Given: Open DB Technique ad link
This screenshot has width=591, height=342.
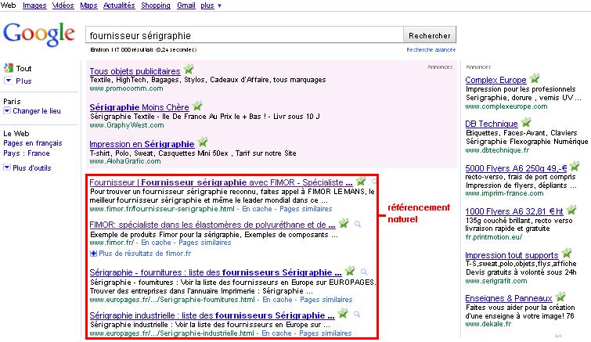Looking at the screenshot, I should pyautogui.click(x=492, y=124).
